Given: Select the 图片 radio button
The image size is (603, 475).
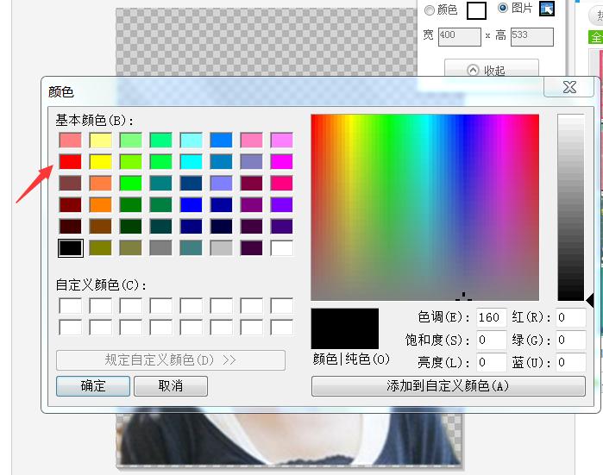Looking at the screenshot, I should [504, 9].
